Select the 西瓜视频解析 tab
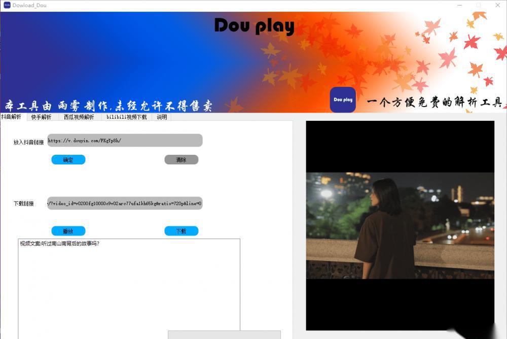 (79, 117)
